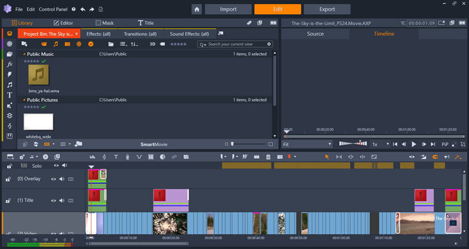This screenshot has width=469, height=249.
Task: Open the Project Bin icon in sidebar
Action: [x=10, y=34]
